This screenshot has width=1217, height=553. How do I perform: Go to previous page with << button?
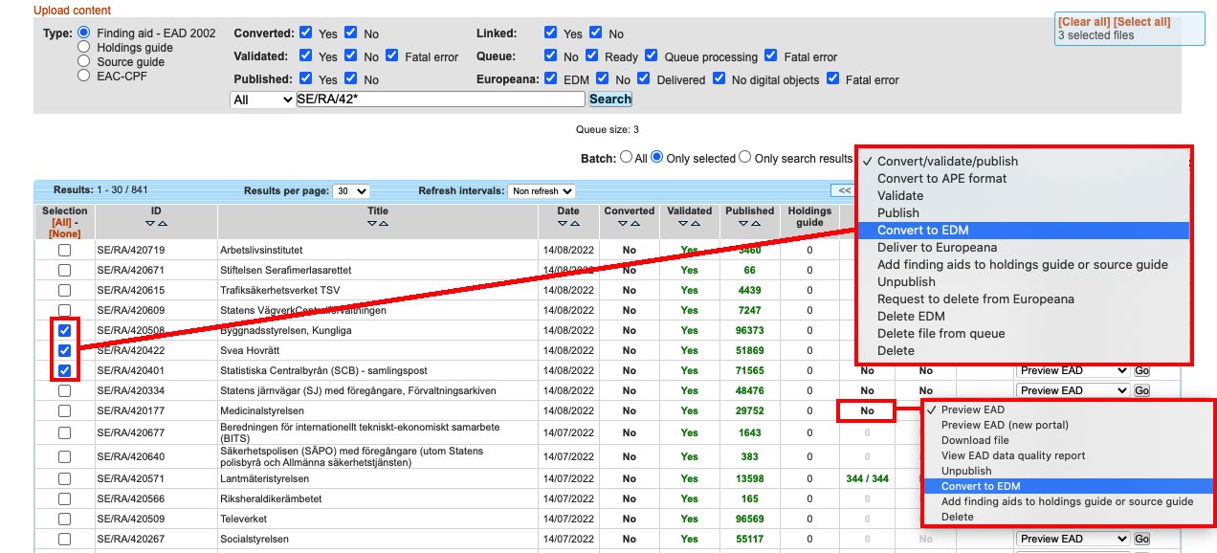point(844,190)
